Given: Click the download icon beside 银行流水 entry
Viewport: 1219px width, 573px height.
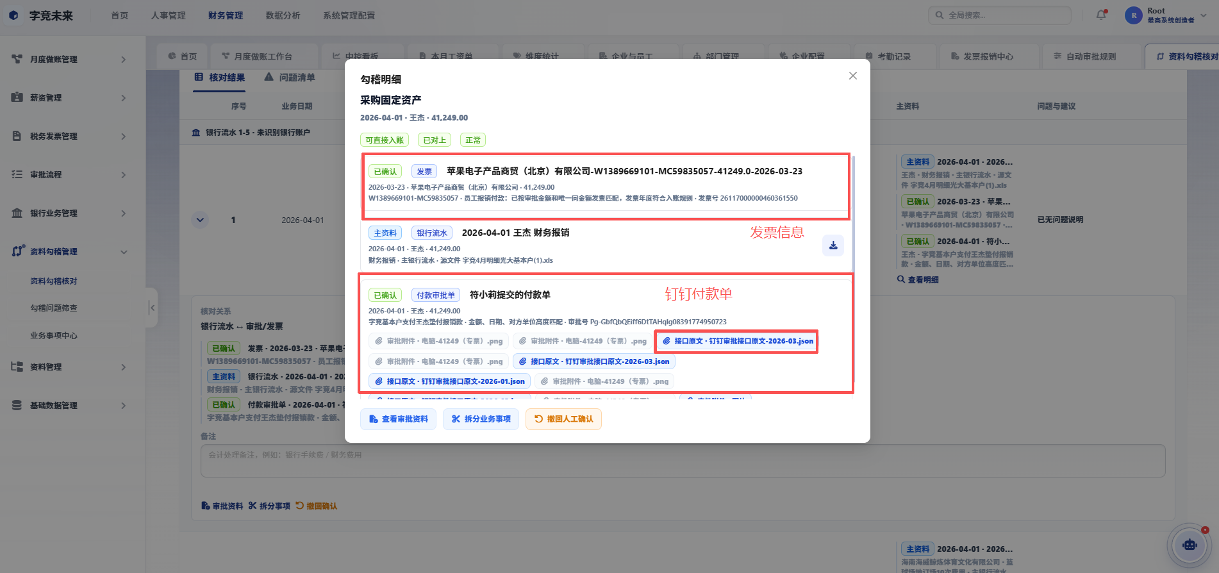Looking at the screenshot, I should tap(833, 245).
